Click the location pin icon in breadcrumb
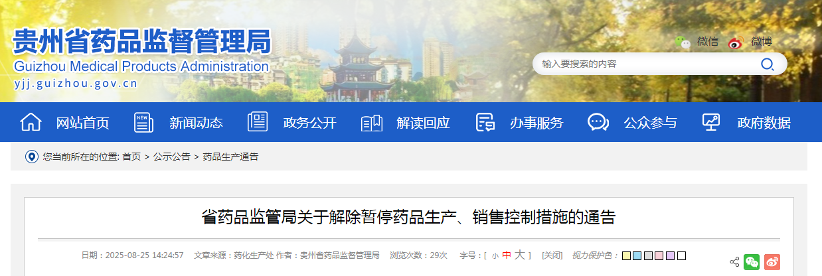822x276 pixels. coord(31,157)
